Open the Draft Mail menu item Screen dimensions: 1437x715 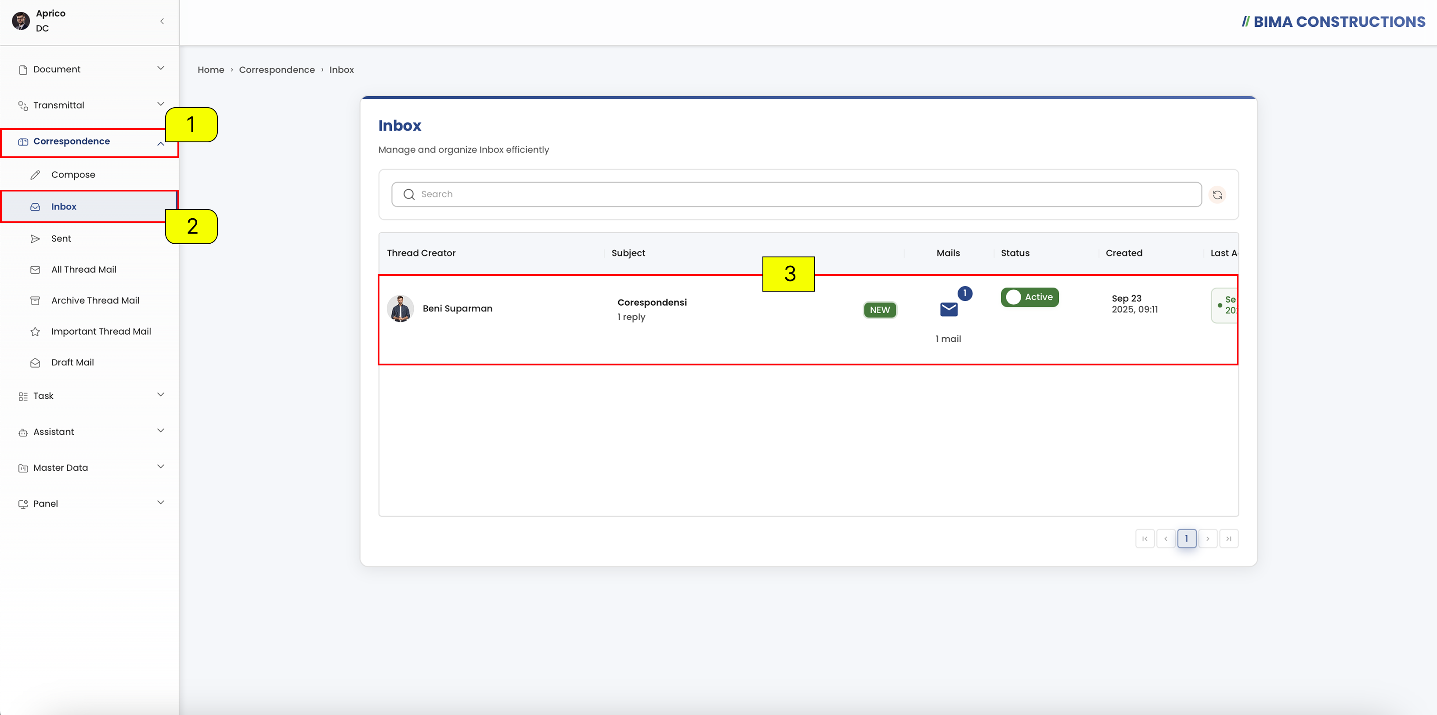coord(89,362)
